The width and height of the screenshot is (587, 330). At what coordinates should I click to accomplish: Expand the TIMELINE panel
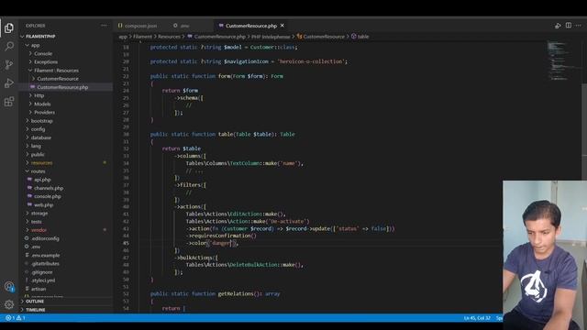tap(35, 310)
